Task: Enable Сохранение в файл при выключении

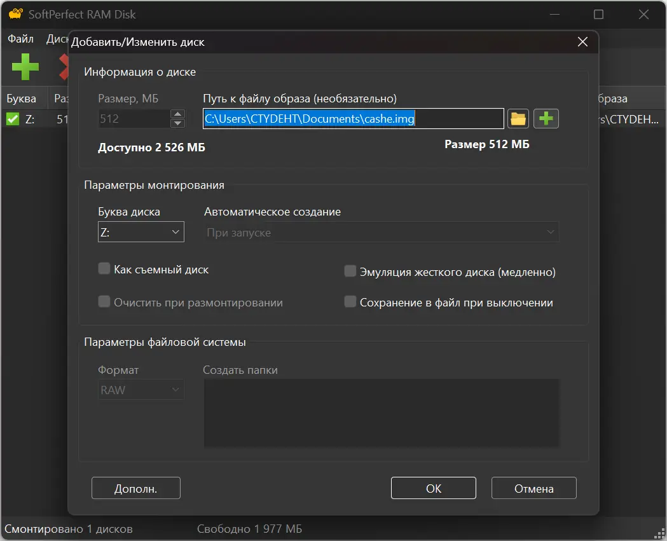Action: tap(350, 302)
